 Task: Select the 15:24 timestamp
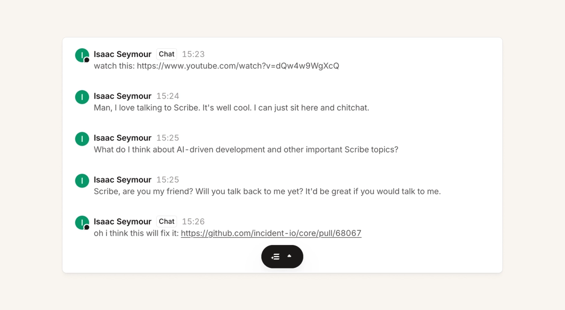click(168, 96)
